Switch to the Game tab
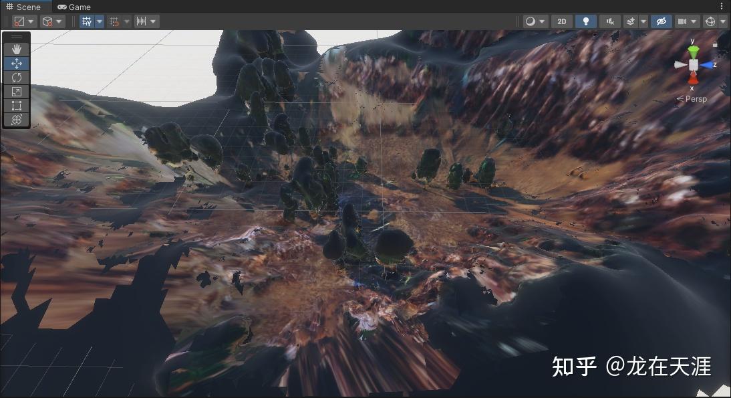The height and width of the screenshot is (398, 731). pos(74,7)
